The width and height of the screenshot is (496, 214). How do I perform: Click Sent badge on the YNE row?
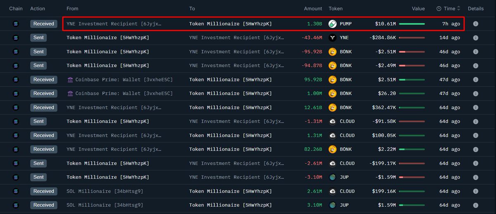[x=38, y=38]
